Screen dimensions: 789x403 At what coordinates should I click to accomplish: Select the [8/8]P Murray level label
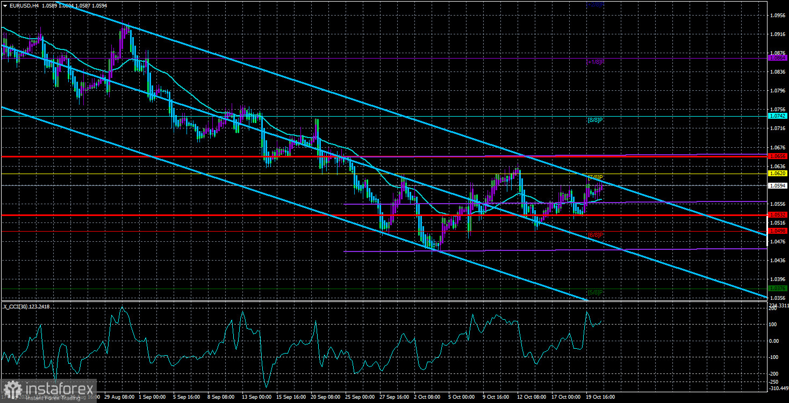click(595, 120)
